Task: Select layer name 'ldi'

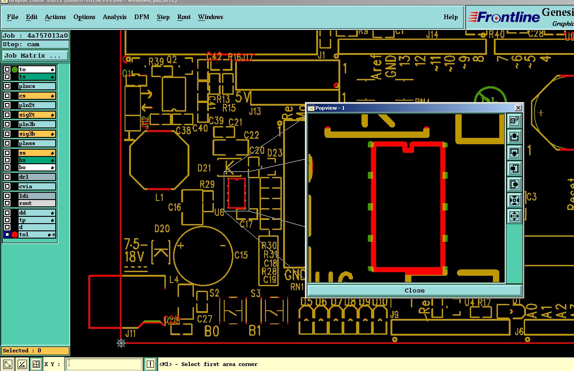Action: tap(37, 196)
